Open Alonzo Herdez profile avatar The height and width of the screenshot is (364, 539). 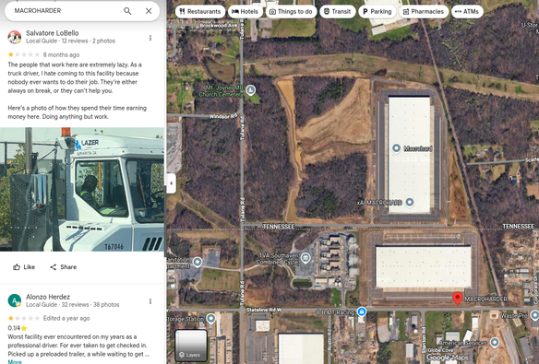pyautogui.click(x=15, y=300)
